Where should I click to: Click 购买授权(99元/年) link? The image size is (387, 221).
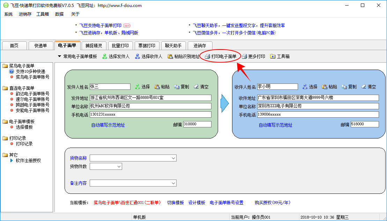click(x=273, y=203)
